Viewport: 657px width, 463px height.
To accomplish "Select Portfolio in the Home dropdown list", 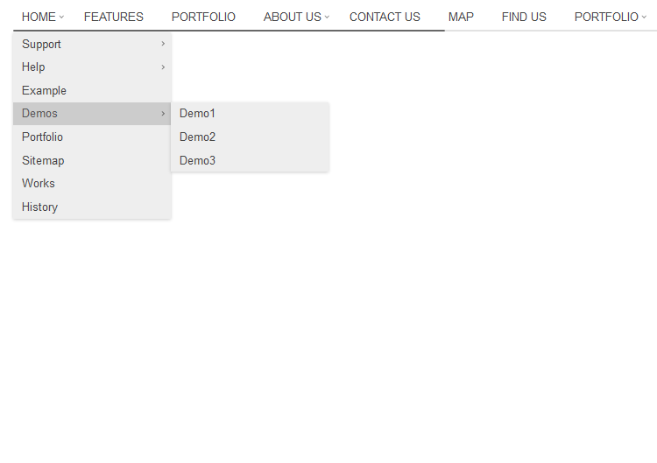I will tap(42, 137).
